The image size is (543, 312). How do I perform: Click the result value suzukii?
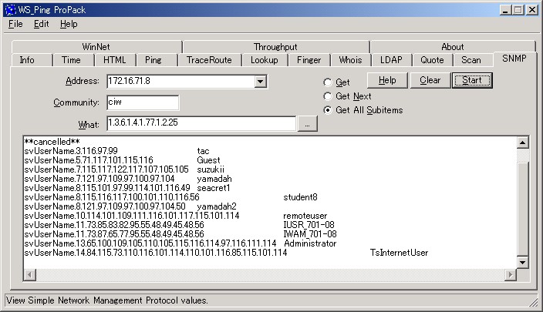(x=211, y=169)
